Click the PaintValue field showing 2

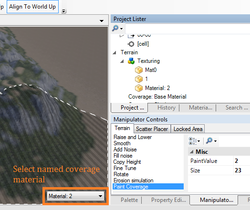241,161
